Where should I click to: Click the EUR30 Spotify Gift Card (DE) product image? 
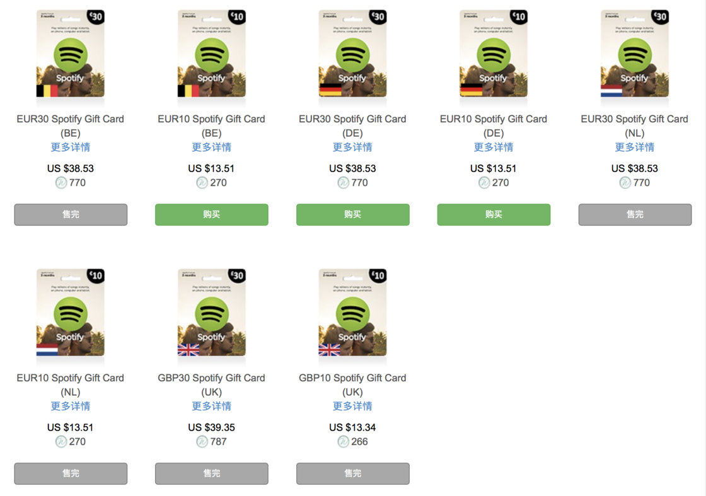(353, 54)
